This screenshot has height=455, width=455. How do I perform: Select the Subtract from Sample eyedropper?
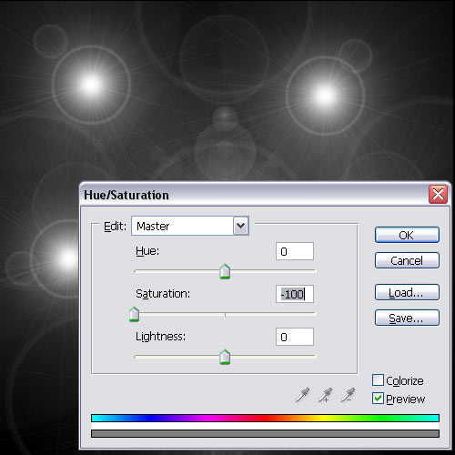click(x=348, y=395)
